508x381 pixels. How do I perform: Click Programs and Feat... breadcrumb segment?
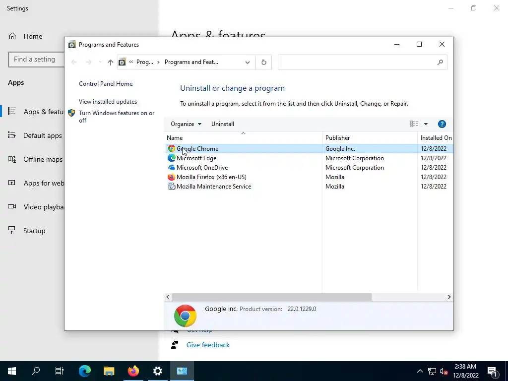point(191,62)
